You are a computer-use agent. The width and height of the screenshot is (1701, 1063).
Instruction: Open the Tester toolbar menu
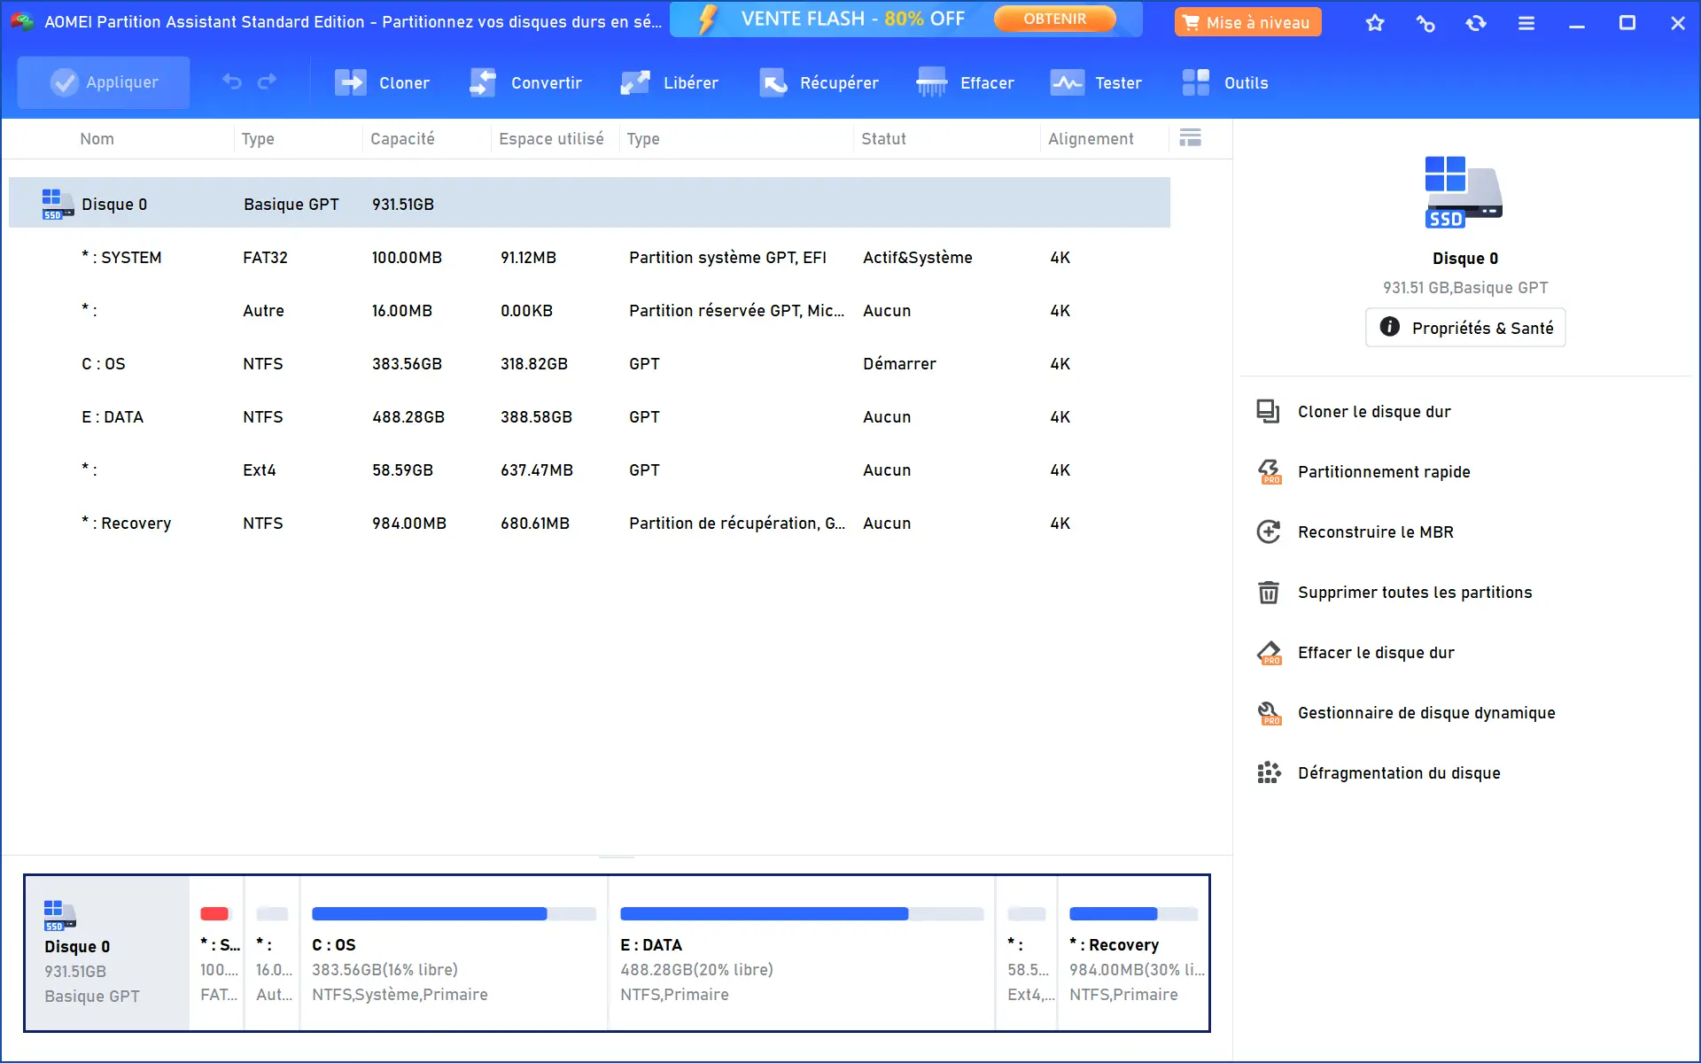coord(1096,82)
